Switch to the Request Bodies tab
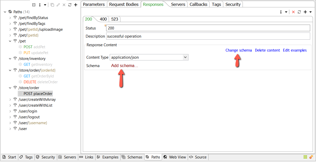Screen dimensions: 316x162 click(x=124, y=4)
